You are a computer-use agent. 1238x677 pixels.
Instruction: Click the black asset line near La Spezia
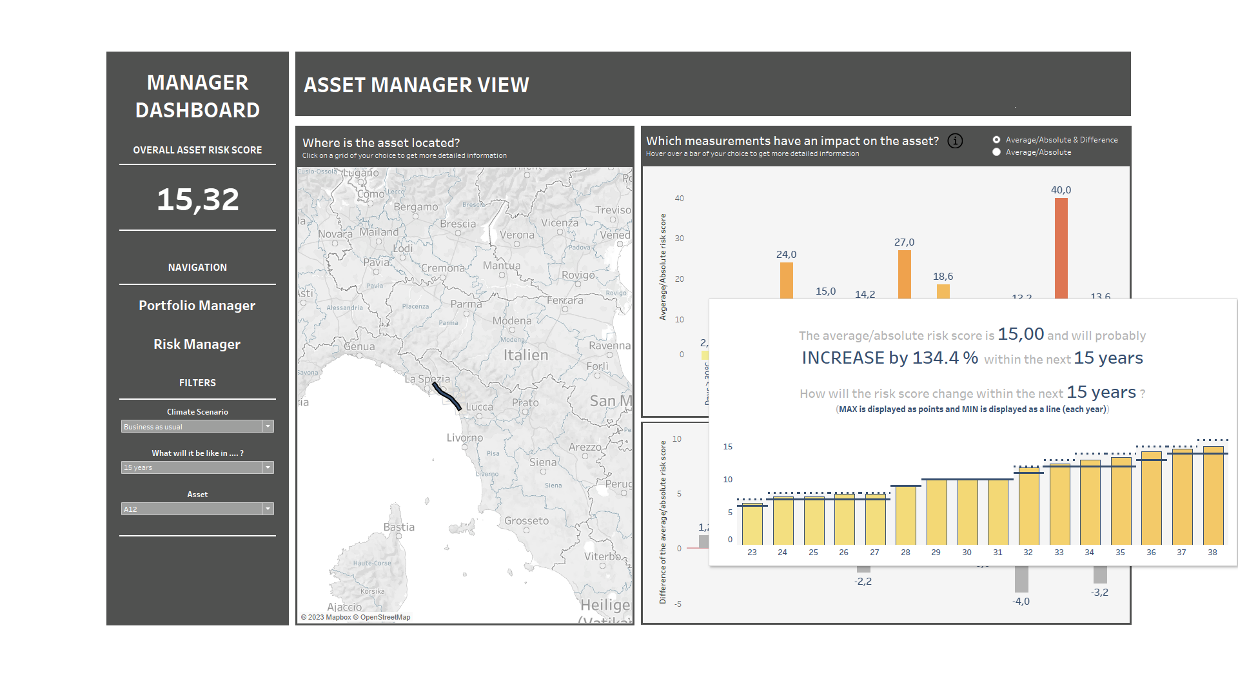[x=447, y=396]
